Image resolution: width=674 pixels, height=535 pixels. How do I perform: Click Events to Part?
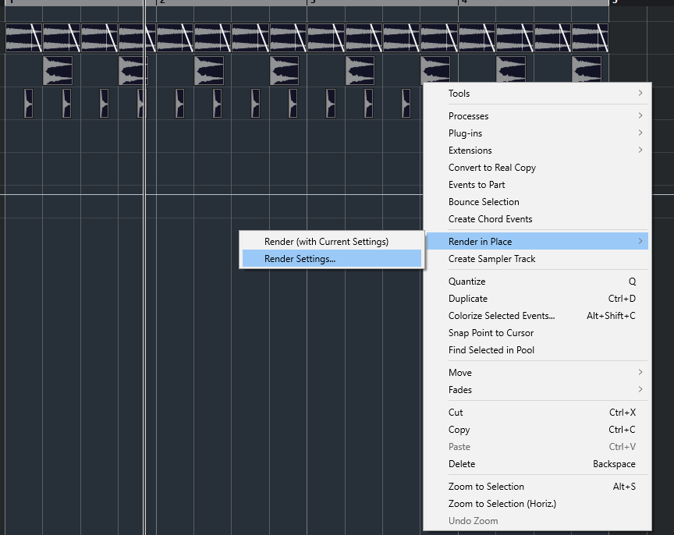coord(477,185)
